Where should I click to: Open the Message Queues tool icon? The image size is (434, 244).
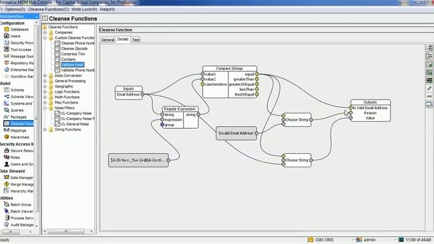7,56
